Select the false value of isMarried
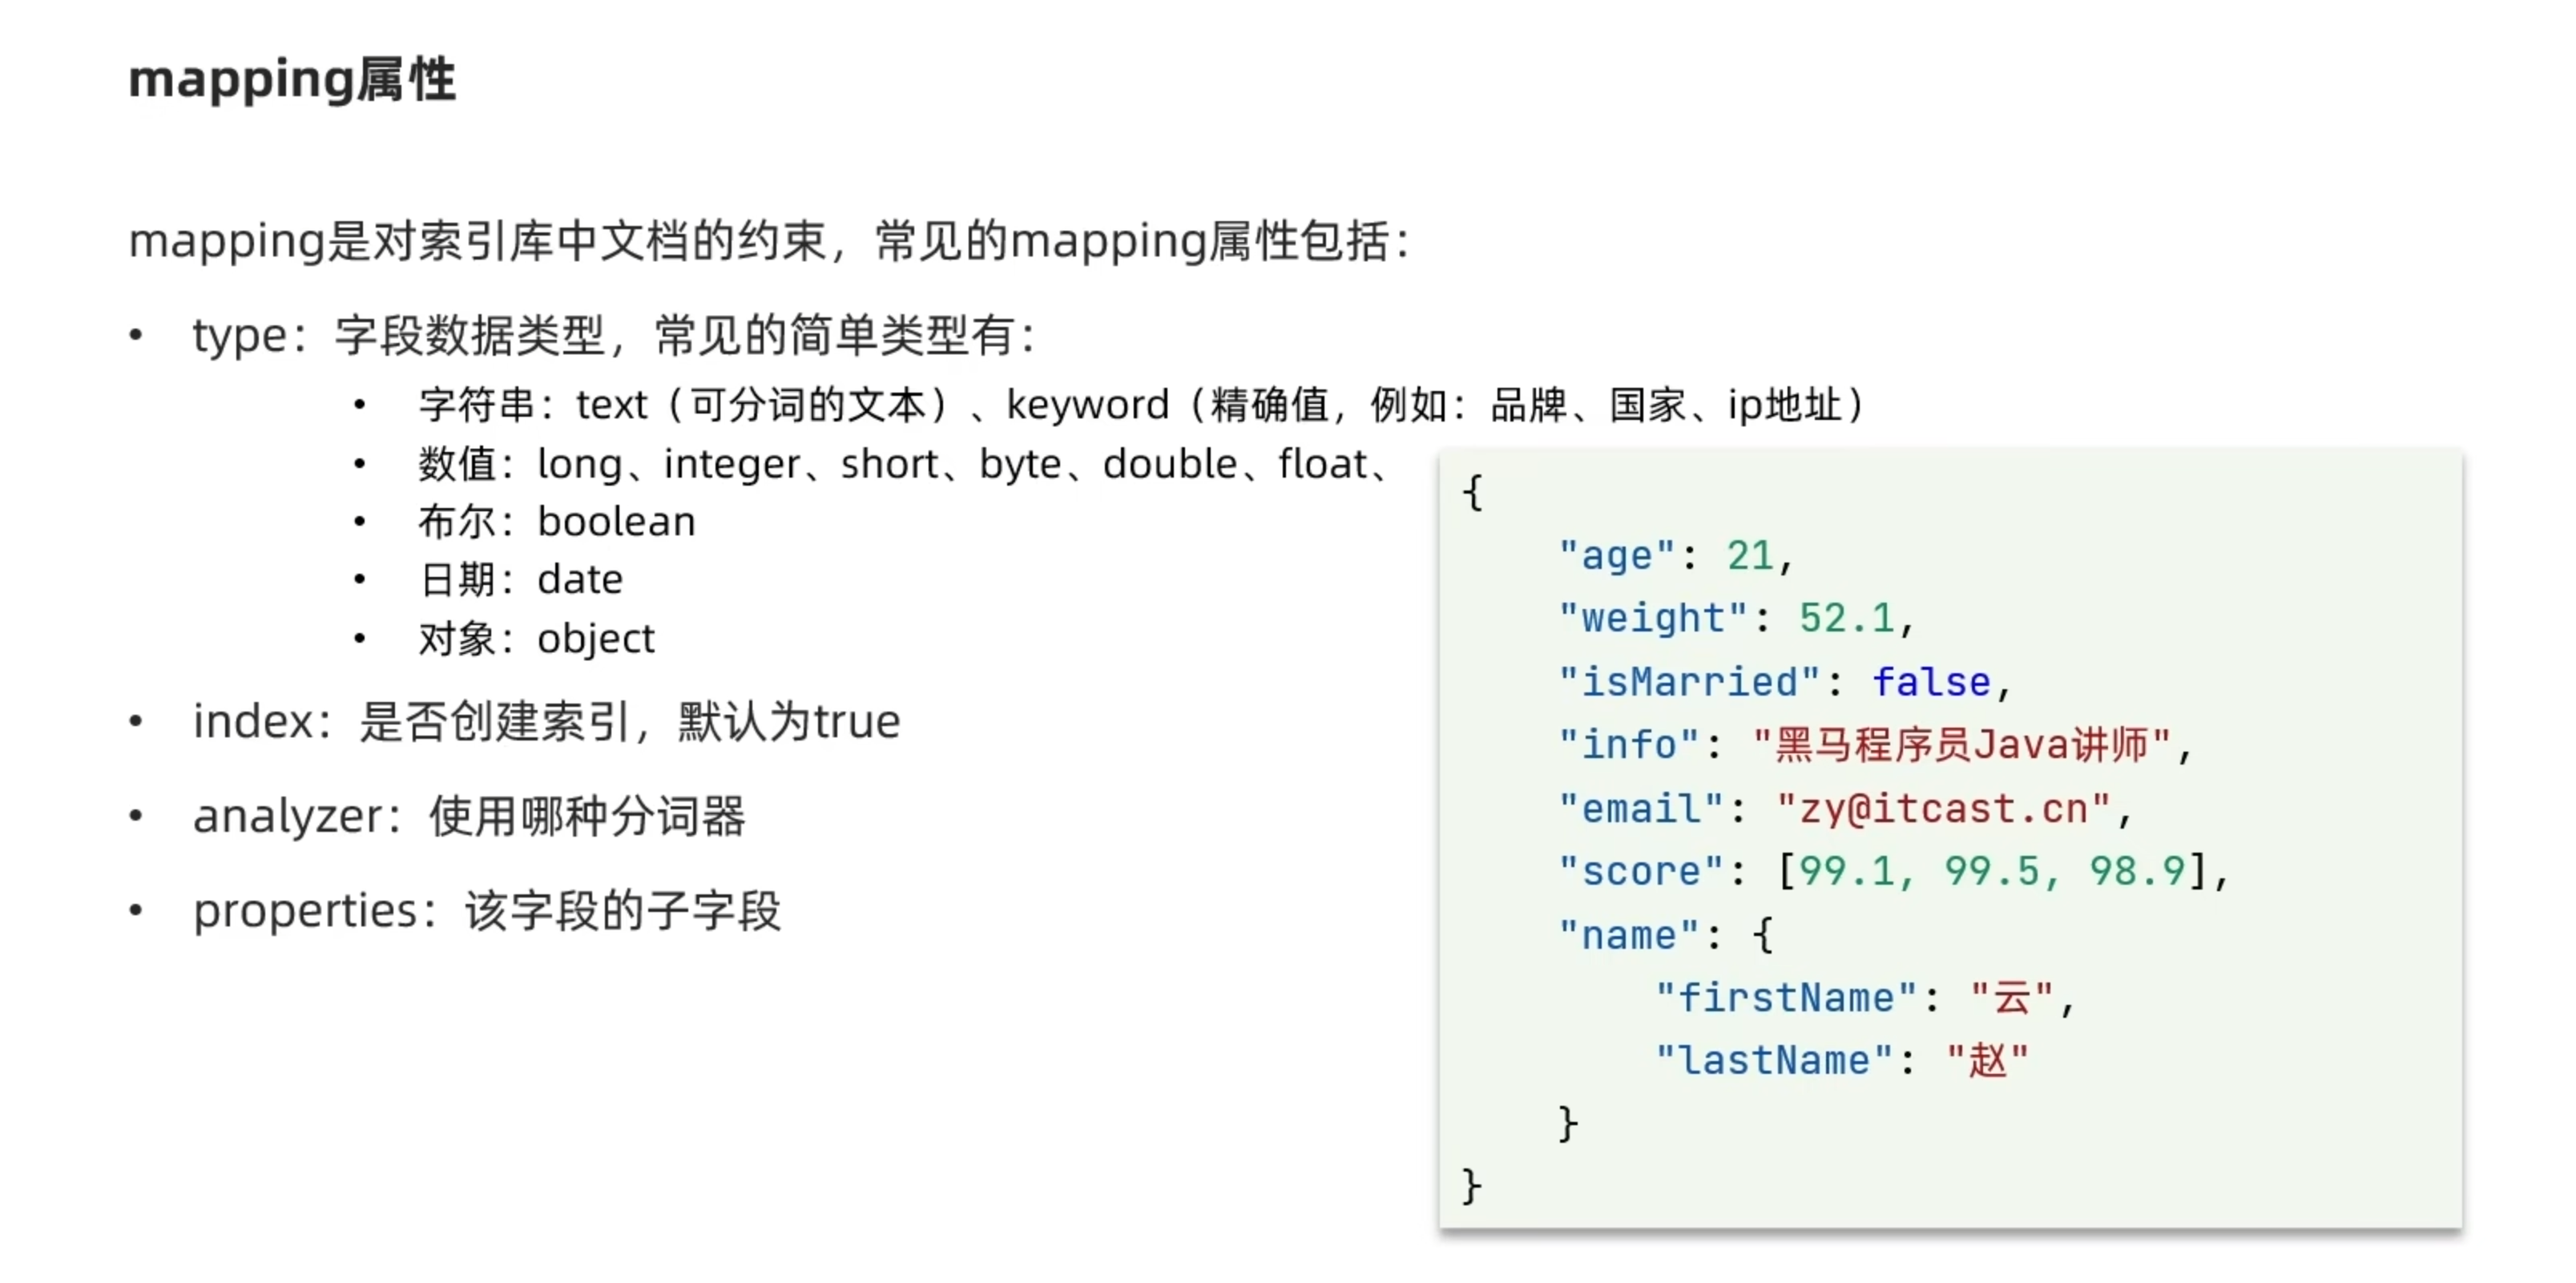Viewport: 2576px width, 1283px height. [x=1931, y=681]
